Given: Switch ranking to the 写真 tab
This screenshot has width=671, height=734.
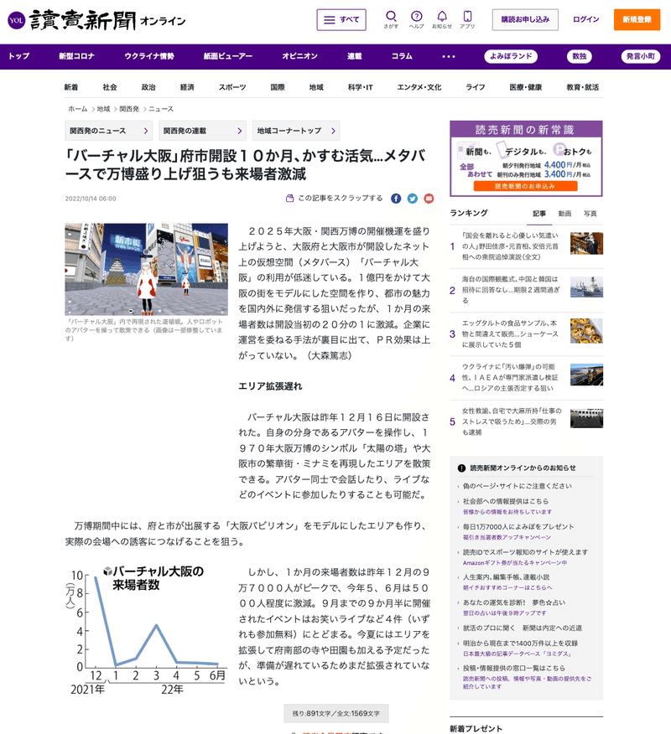Looking at the screenshot, I should click(590, 214).
